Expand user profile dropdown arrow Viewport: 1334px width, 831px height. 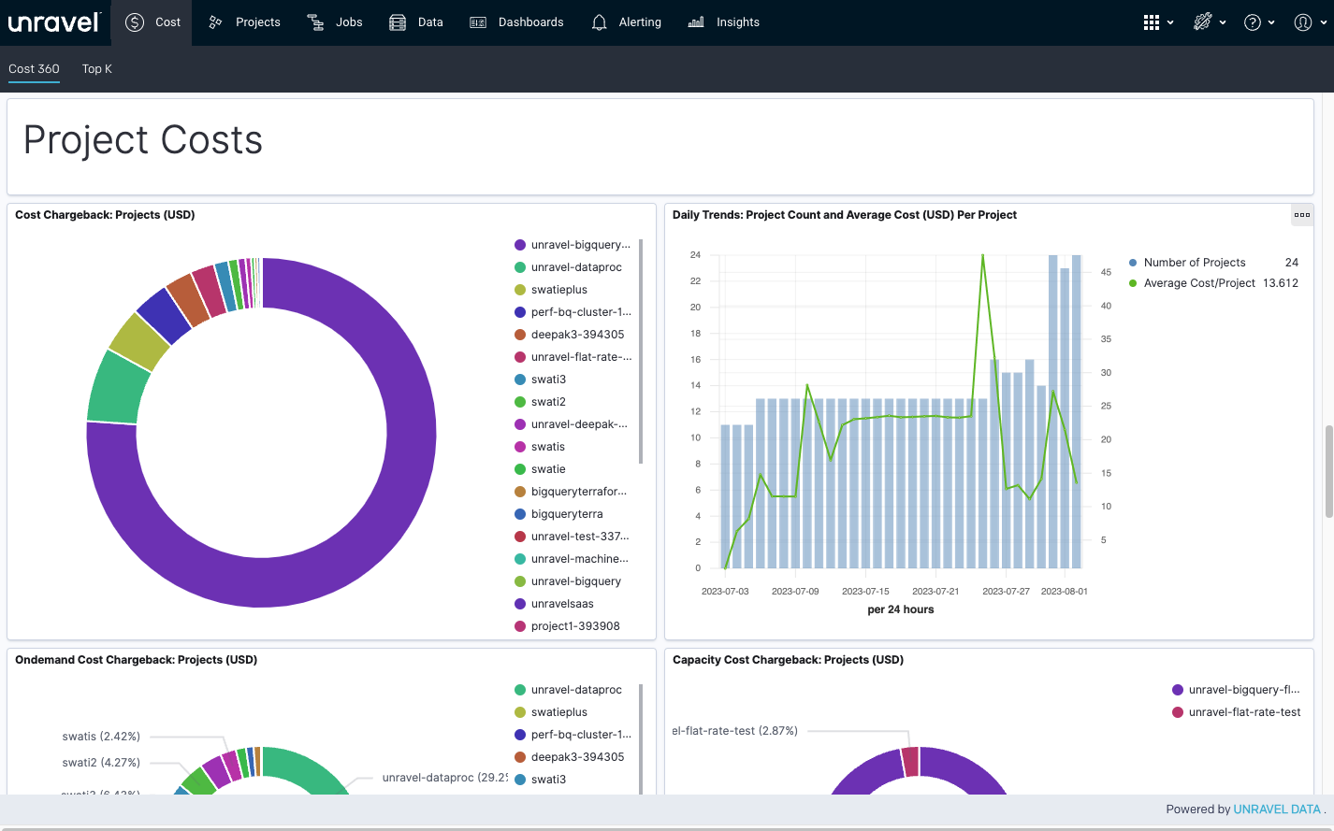point(1323,23)
